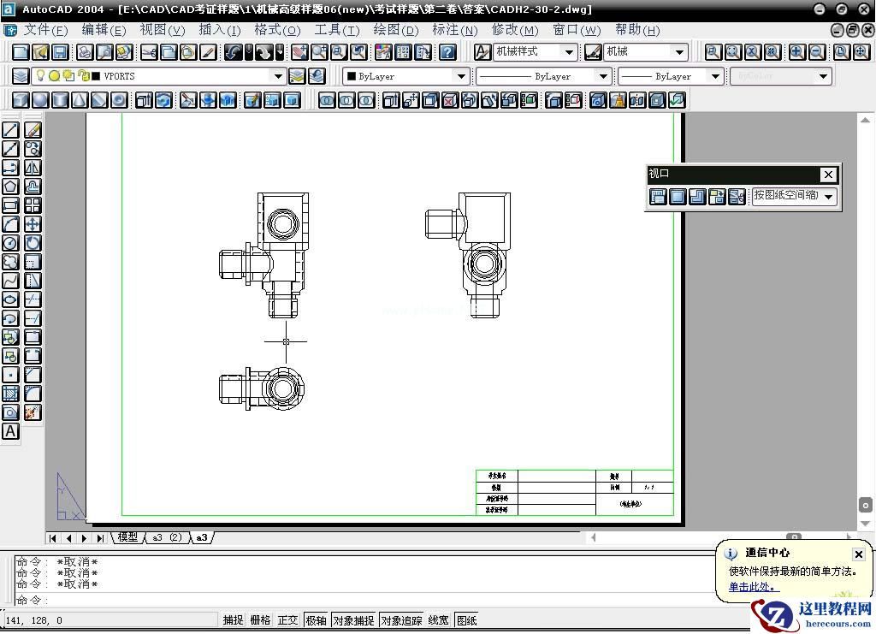
Task: Toggle 对象捕捉 object snap in status bar
Action: tap(352, 620)
